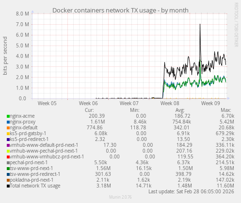241x203 pixels.
Task: Click the nginx-default orange legend swatch
Action: point(8,128)
